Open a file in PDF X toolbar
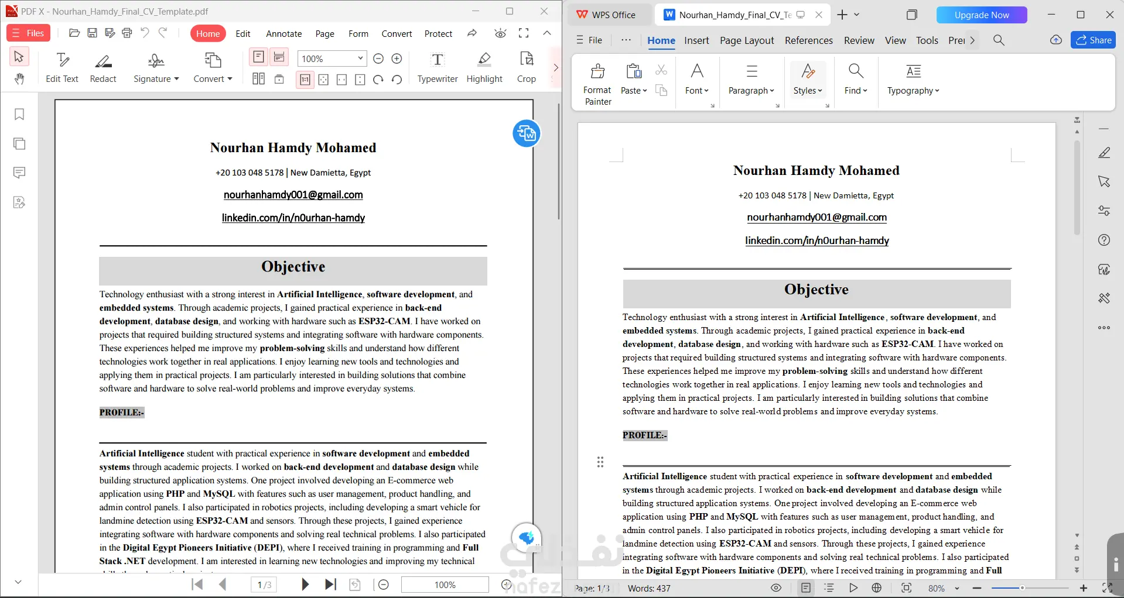Screen dimensions: 1124x598 [x=74, y=33]
